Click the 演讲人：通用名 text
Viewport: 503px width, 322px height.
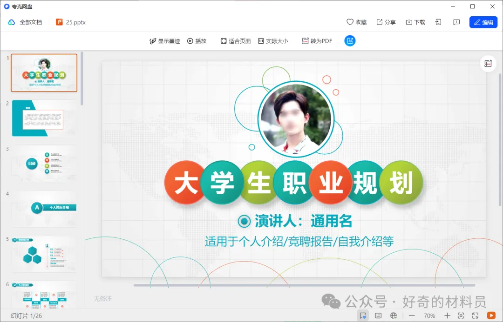[x=303, y=221]
